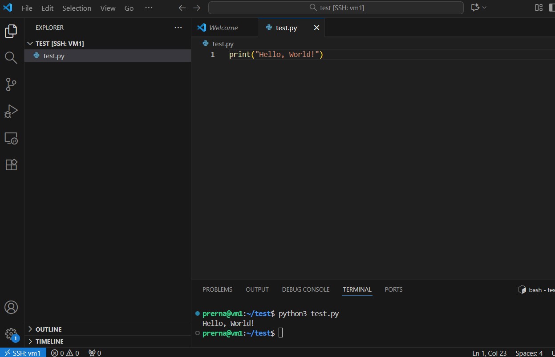Screen dimensions: 555x357
Task: Open the Manage gear settings icon
Action: 11,334
